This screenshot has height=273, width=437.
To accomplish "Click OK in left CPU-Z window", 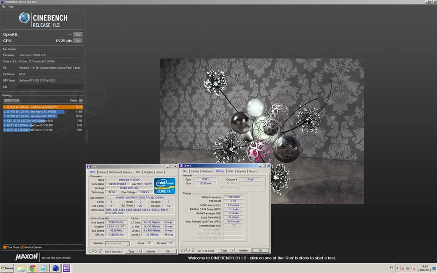I will click(x=168, y=251).
